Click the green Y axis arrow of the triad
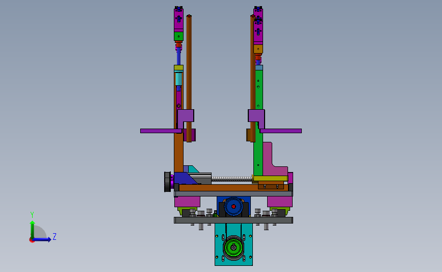This screenshot has height=272, width=442. tap(32, 229)
